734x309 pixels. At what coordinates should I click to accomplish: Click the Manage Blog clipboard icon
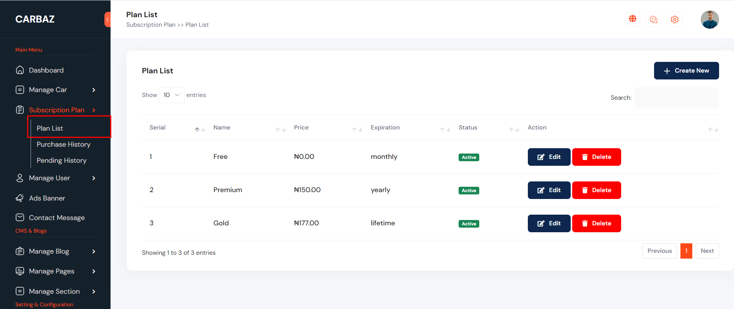tap(20, 251)
